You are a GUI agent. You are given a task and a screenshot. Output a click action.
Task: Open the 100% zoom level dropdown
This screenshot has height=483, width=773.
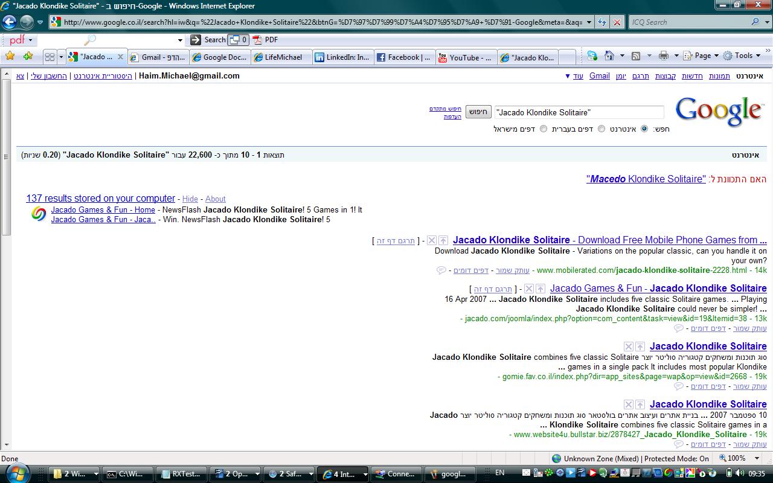[756, 458]
